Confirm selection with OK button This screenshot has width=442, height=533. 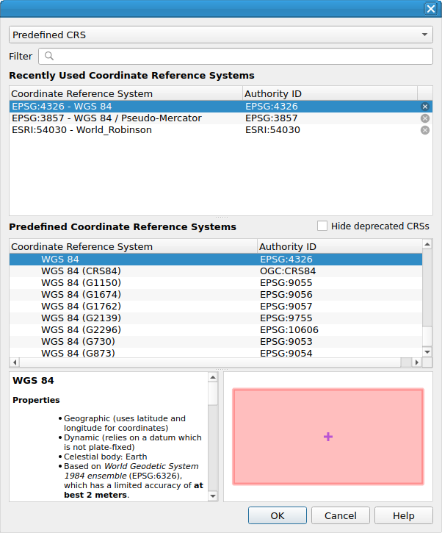[x=278, y=515]
